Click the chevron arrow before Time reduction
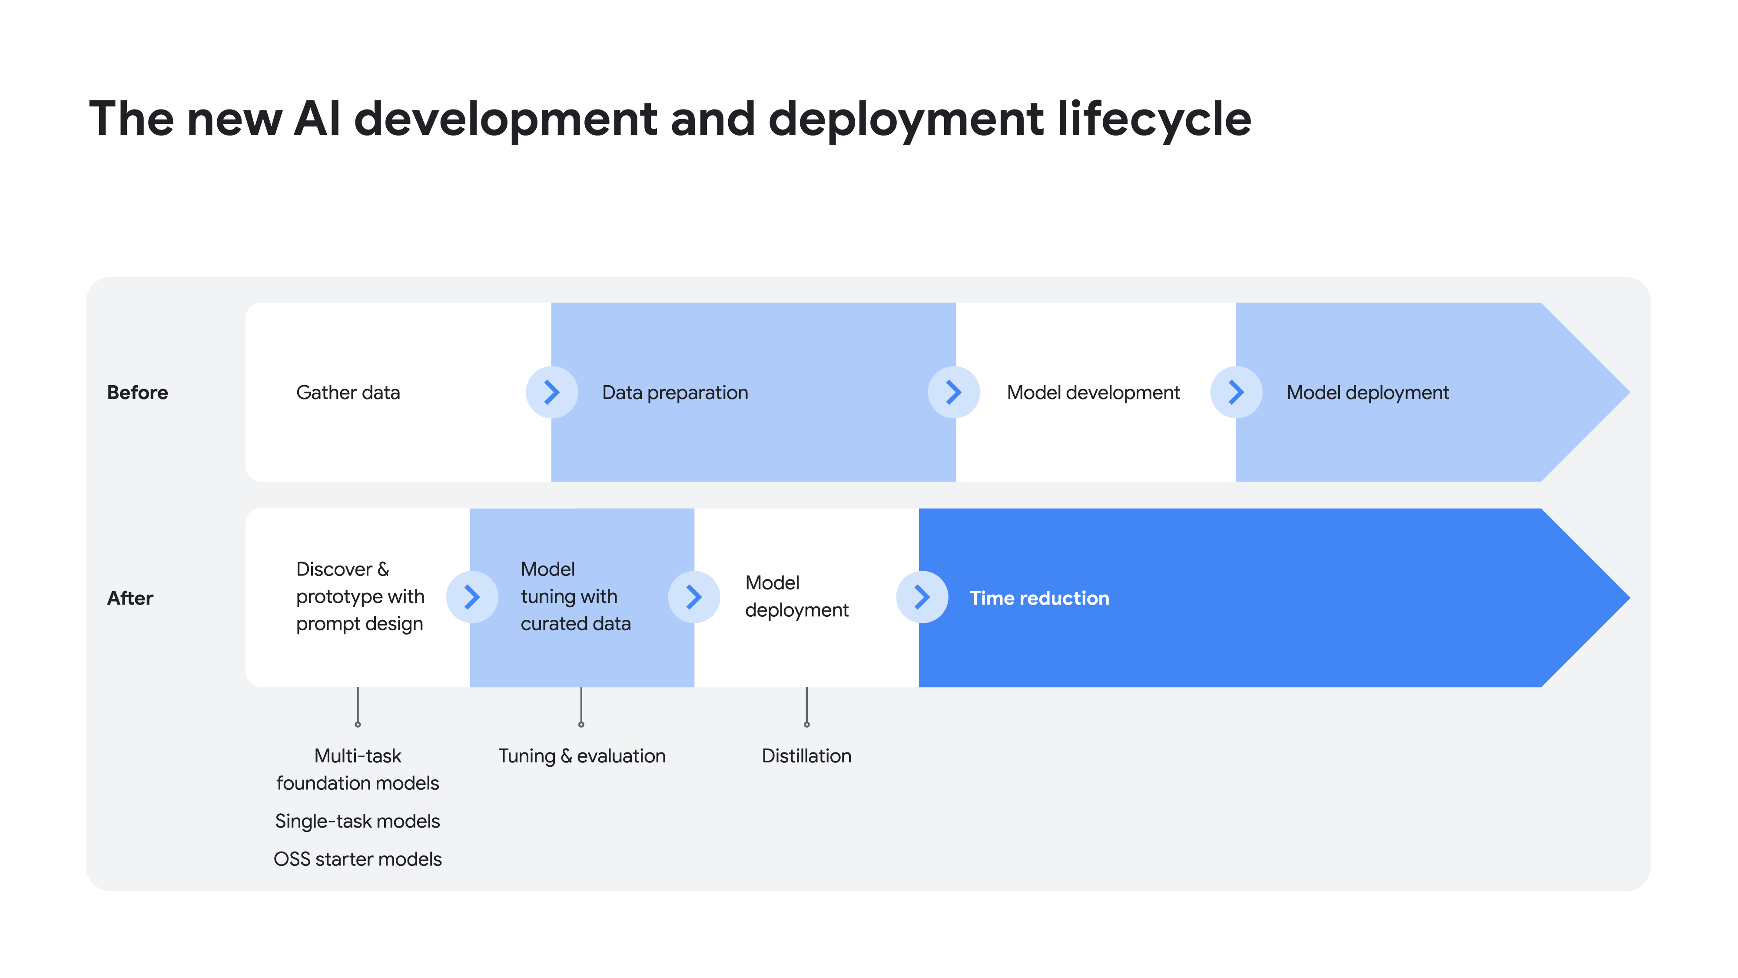This screenshot has height=978, width=1738. point(922,597)
